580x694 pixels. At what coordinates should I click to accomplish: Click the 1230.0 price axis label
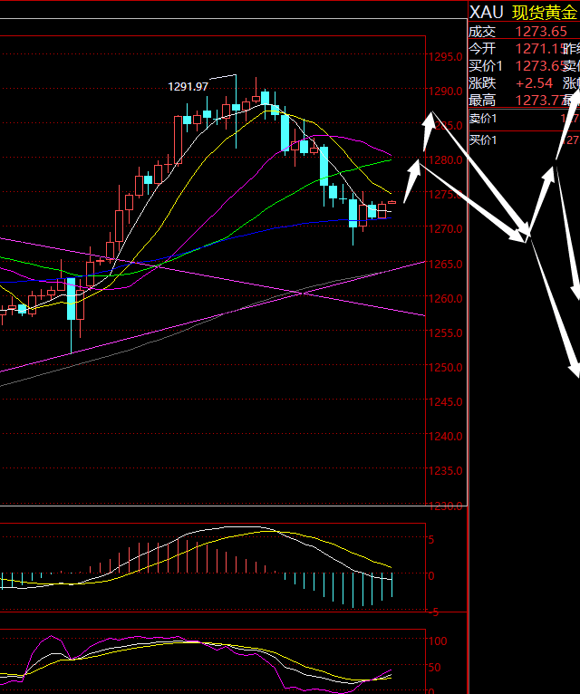[x=445, y=506]
